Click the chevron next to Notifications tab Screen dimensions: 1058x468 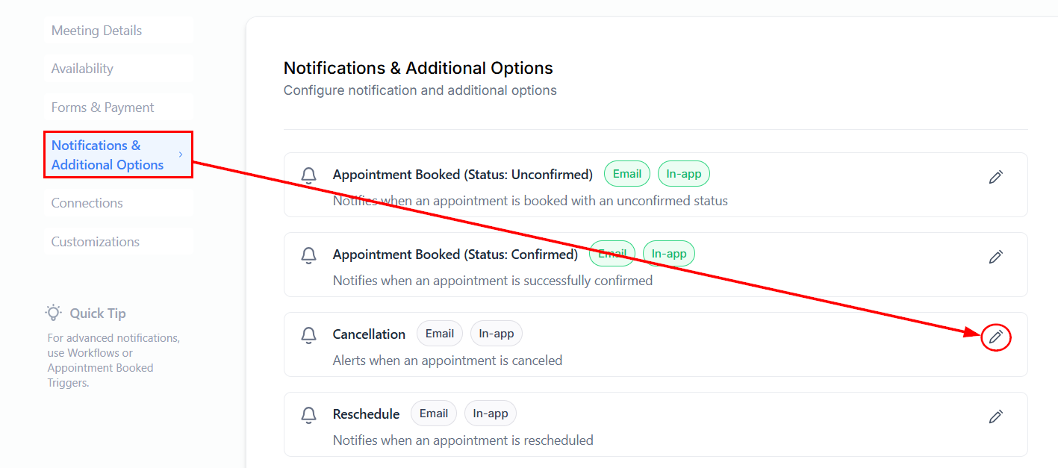[181, 155]
